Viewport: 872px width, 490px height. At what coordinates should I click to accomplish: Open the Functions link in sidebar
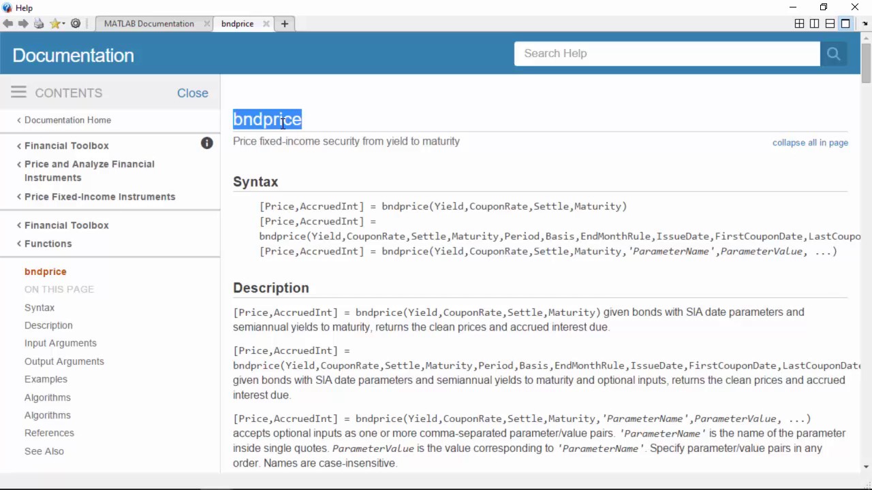48,244
